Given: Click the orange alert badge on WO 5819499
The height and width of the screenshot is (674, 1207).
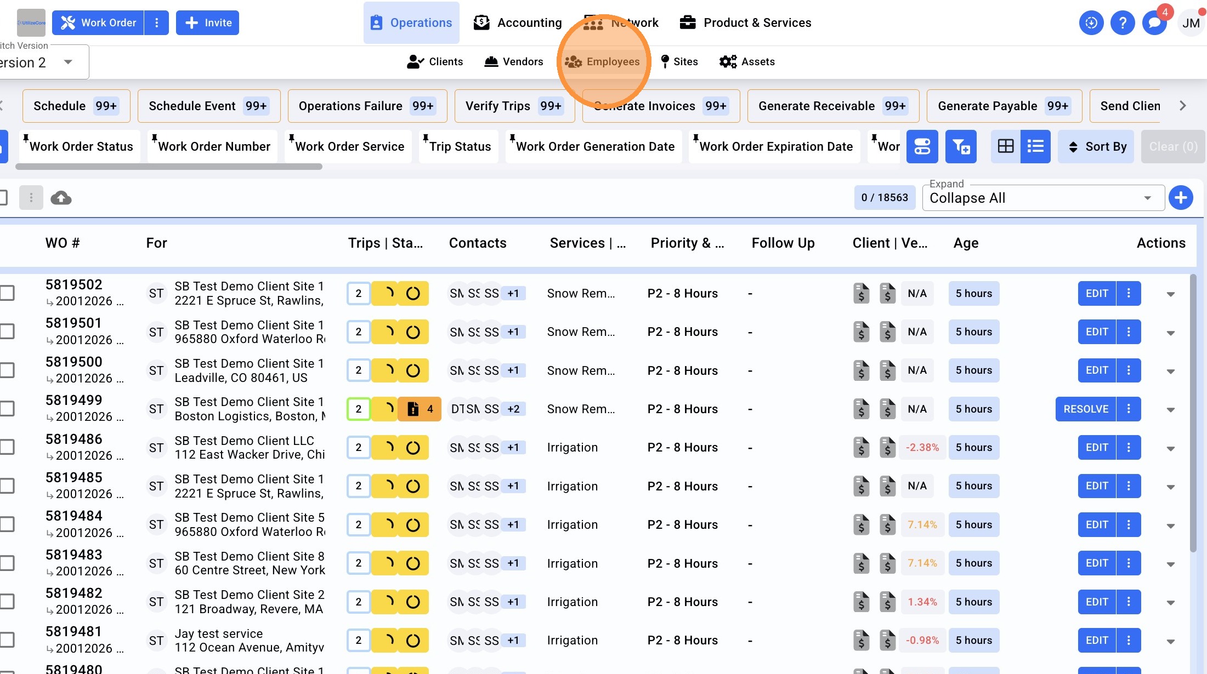Looking at the screenshot, I should tap(420, 409).
